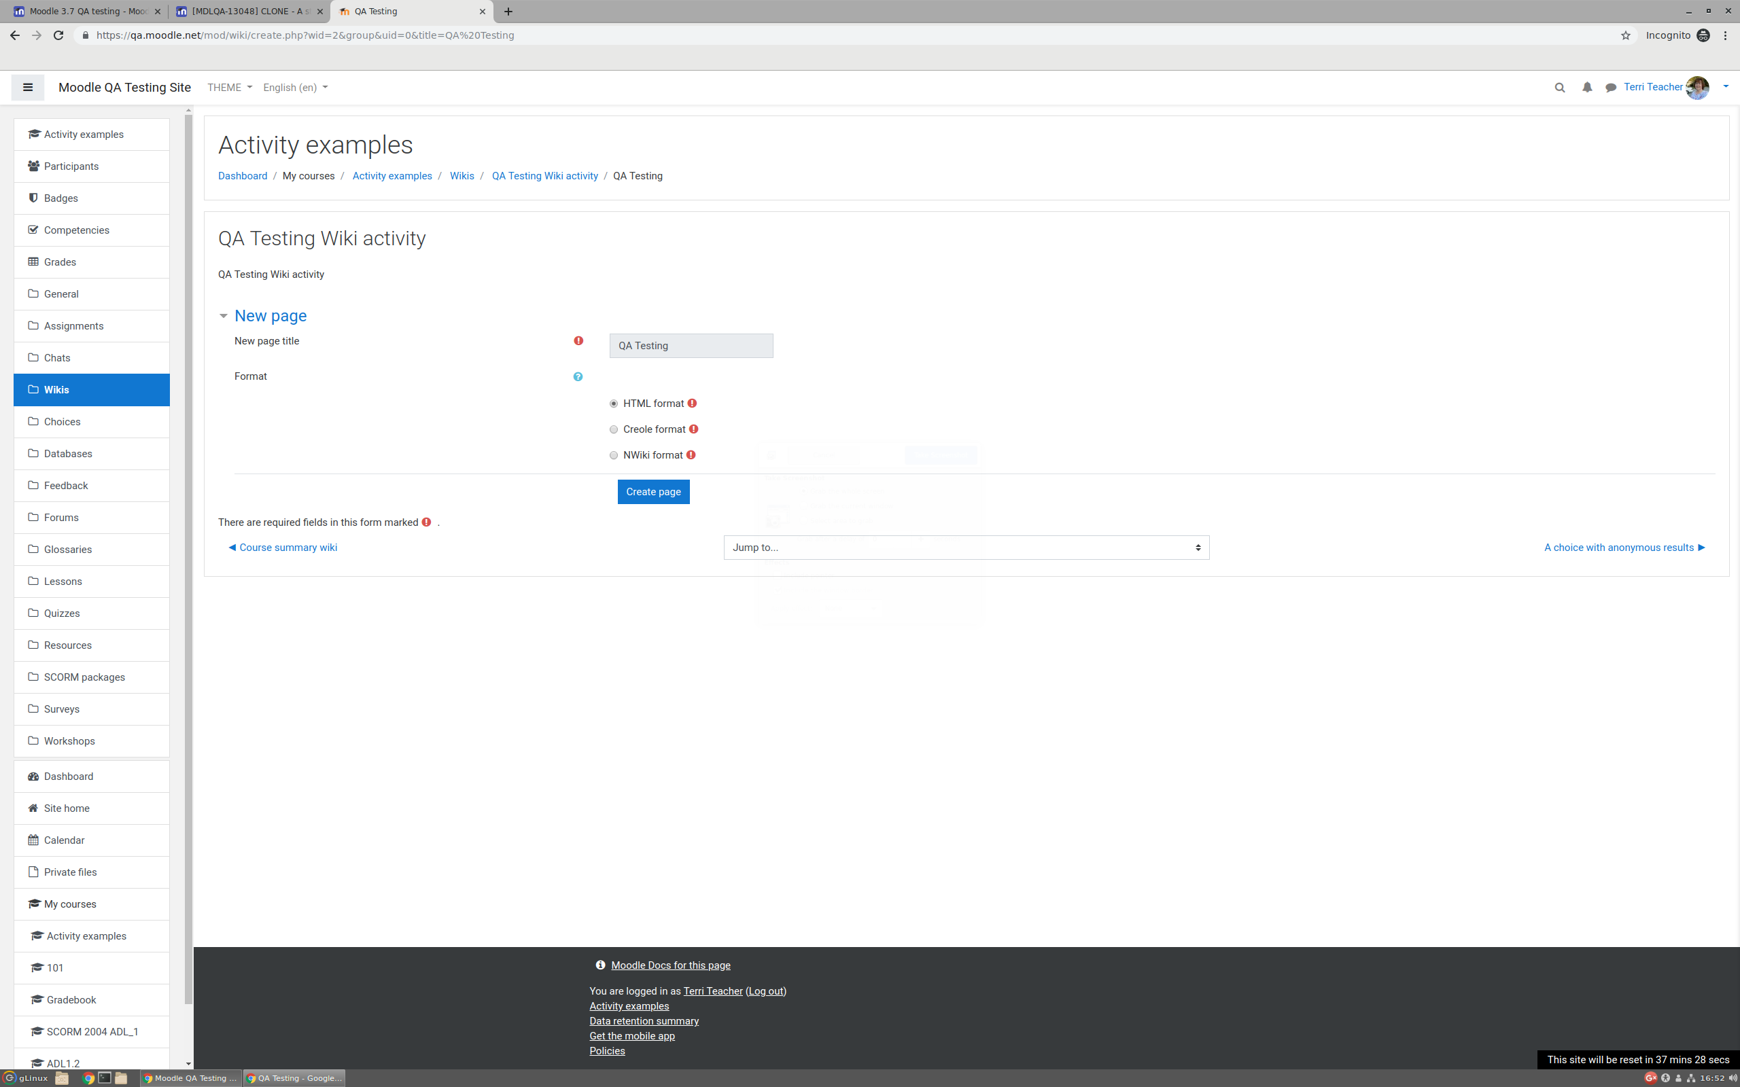Open the THEME dropdown menu
The width and height of the screenshot is (1740, 1087).
coord(229,87)
